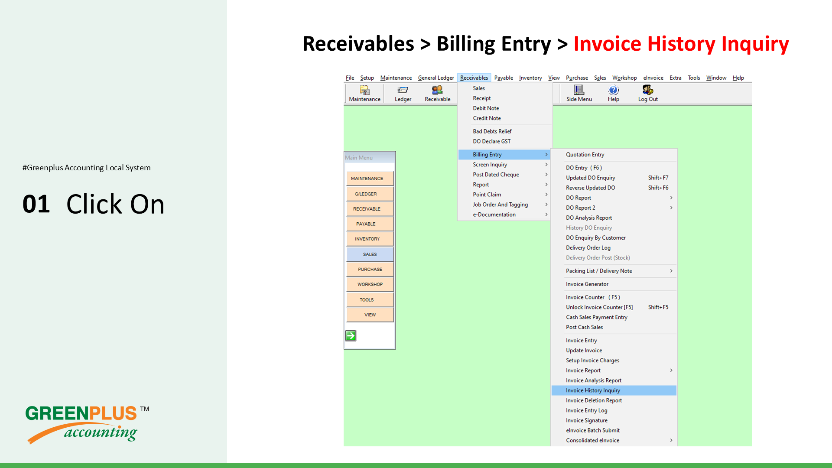Open the Maintenance menu in the menu bar
832x468 pixels.
[396, 78]
